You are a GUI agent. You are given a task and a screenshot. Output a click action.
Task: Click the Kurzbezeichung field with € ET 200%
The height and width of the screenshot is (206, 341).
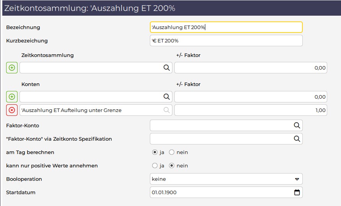(226, 41)
